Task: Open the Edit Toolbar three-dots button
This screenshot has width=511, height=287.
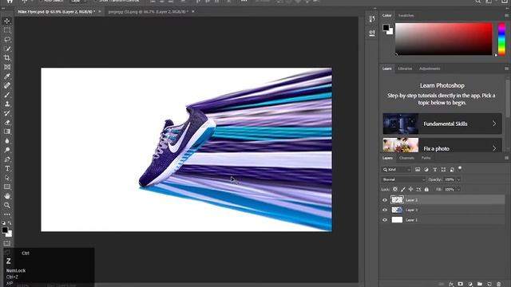Action: (x=7, y=214)
